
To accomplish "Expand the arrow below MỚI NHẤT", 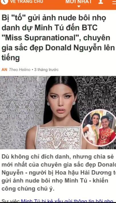I will coord(79,6).
